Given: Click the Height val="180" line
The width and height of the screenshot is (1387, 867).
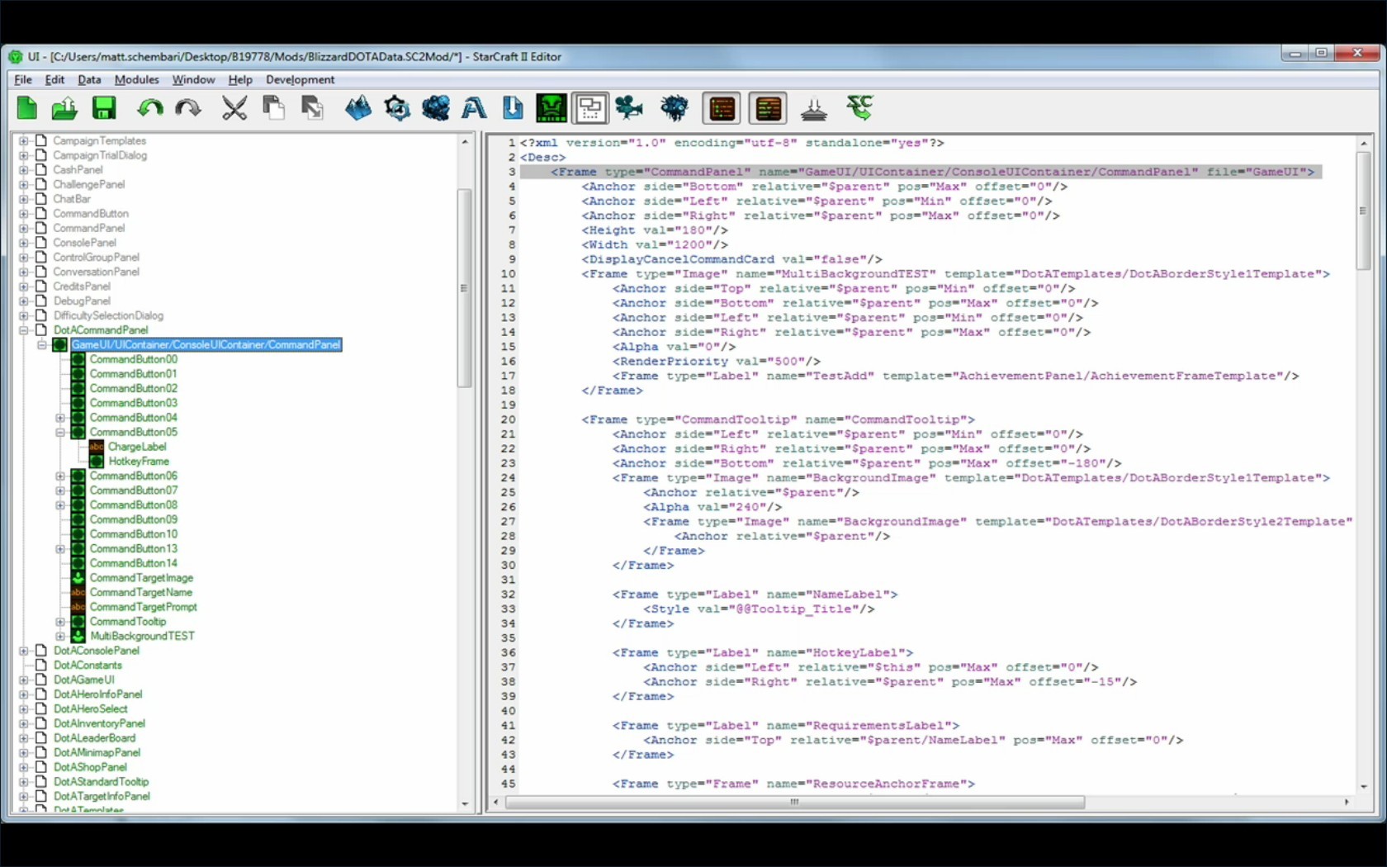Looking at the screenshot, I should click(x=654, y=230).
